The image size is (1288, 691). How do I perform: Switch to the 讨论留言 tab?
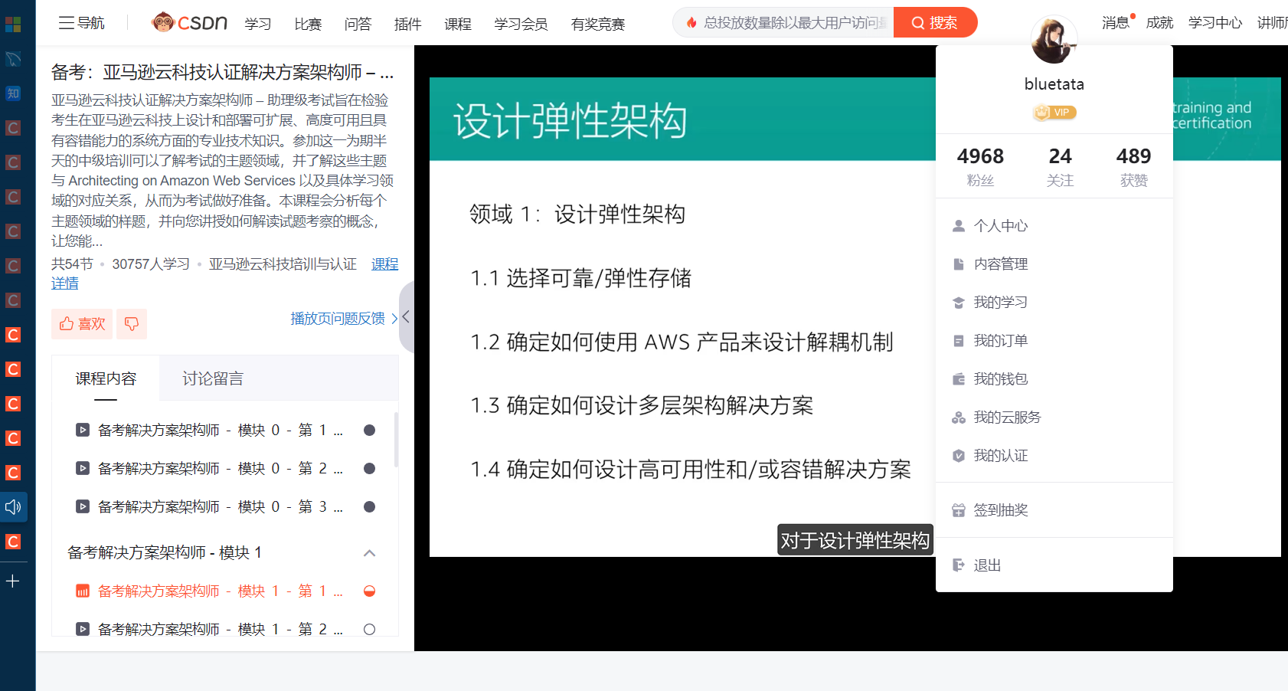(212, 378)
